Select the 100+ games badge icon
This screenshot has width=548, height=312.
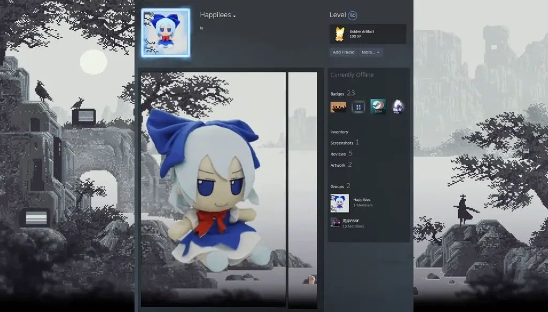click(337, 106)
